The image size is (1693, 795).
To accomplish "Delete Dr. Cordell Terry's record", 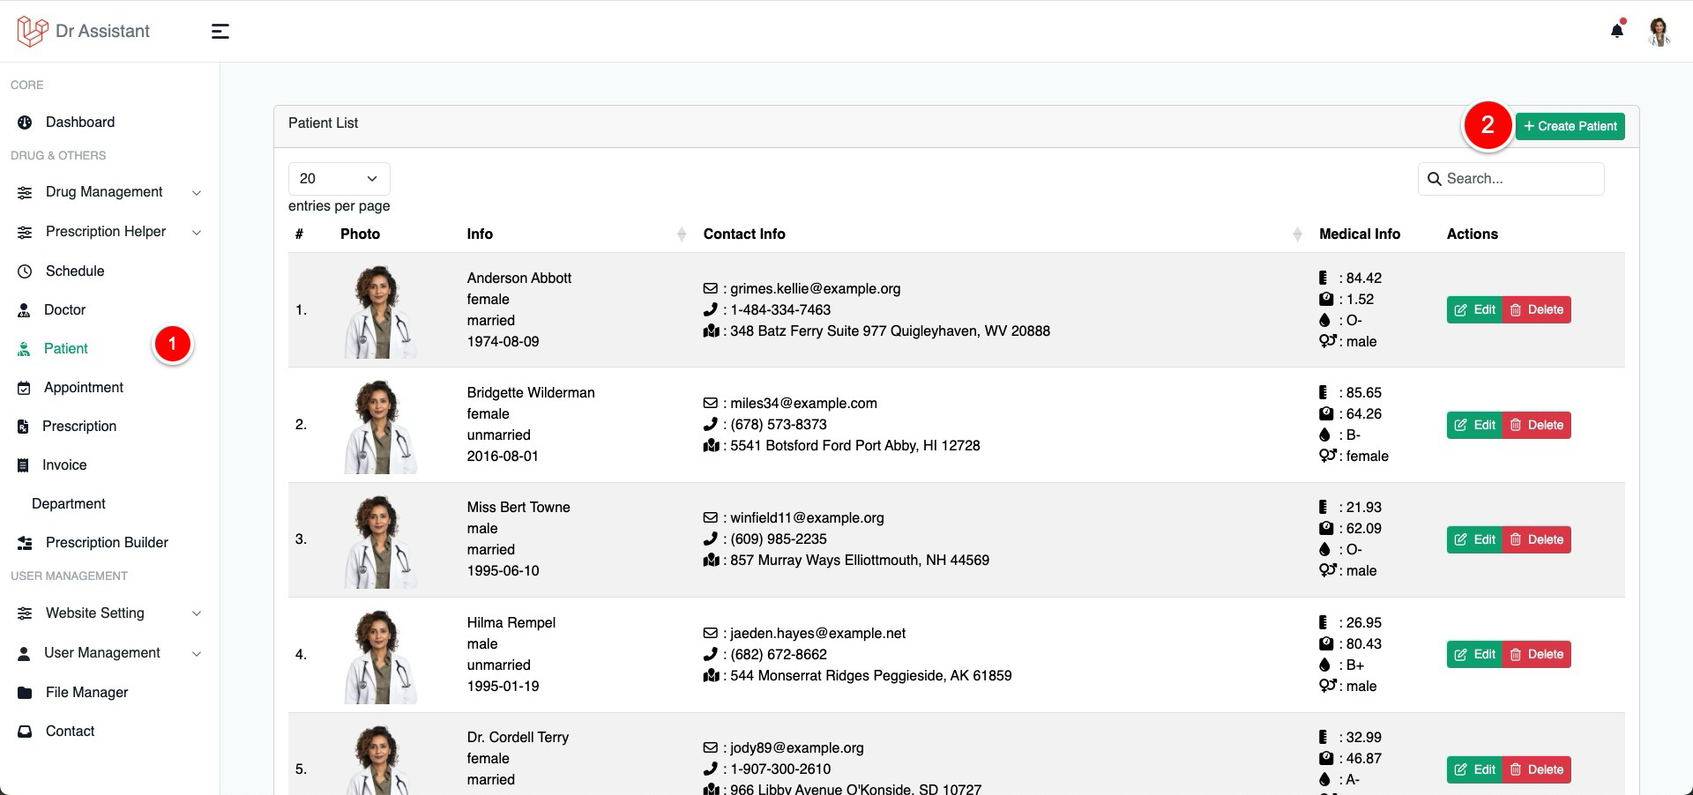I will point(1536,769).
